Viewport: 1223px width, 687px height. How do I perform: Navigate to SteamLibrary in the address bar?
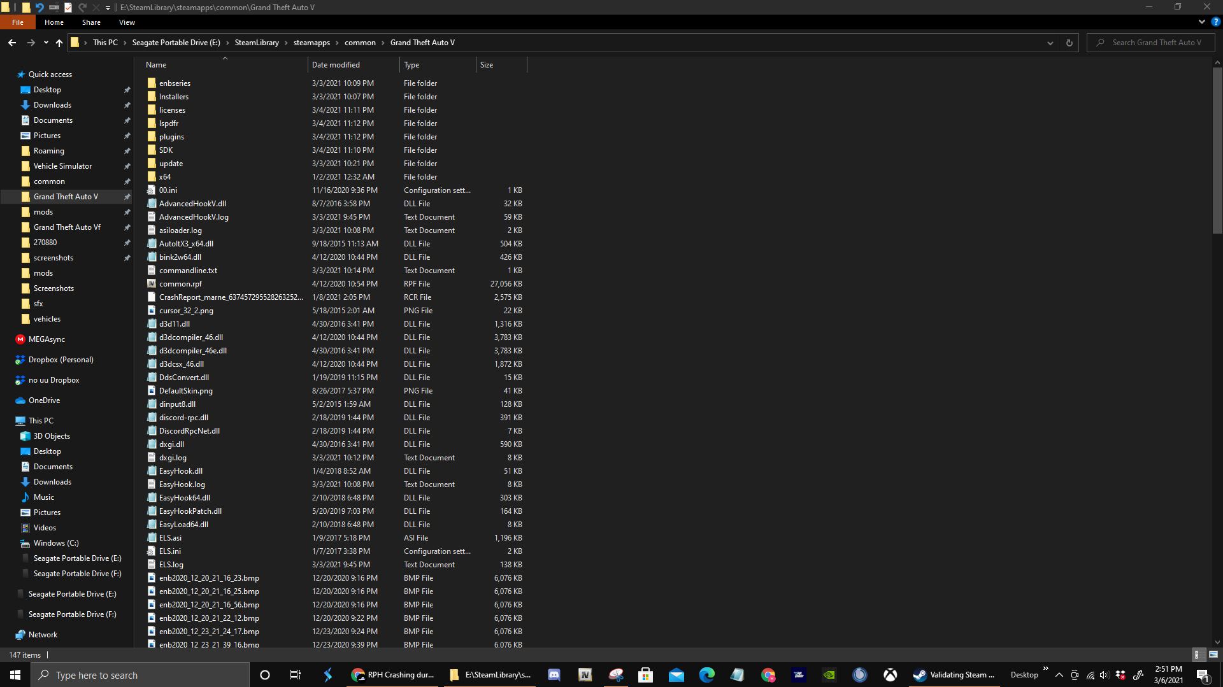click(x=257, y=43)
